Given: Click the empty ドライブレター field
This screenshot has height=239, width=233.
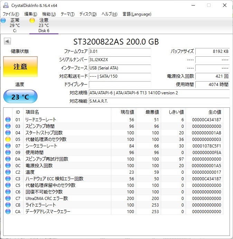Looking at the screenshot, I should coord(120,84).
